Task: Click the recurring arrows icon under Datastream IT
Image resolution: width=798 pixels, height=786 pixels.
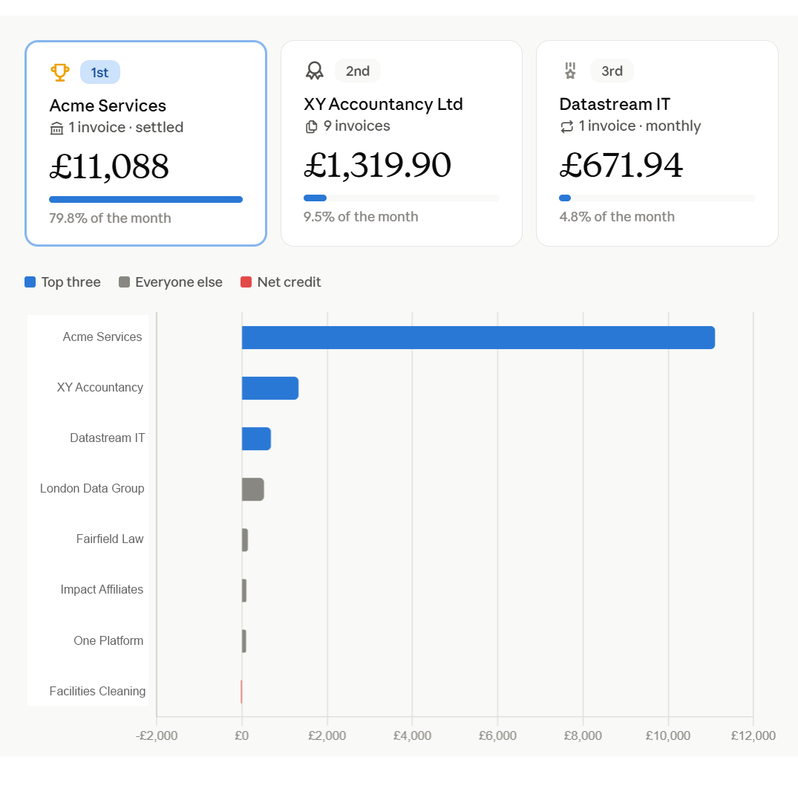Action: (566, 127)
